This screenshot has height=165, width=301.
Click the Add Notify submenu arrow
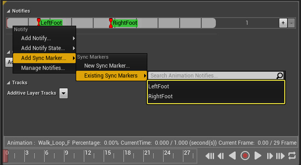point(74,38)
